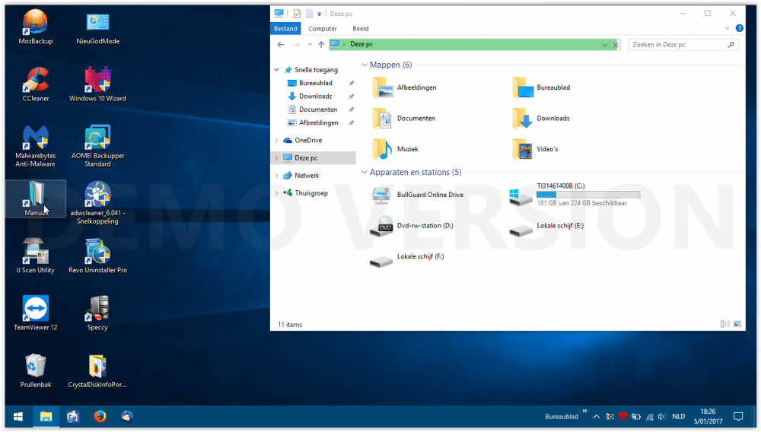
Task: Select the Speccy desktop icon
Action: (97, 309)
